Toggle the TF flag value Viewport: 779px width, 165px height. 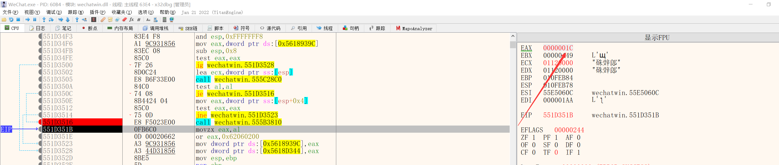(556, 152)
